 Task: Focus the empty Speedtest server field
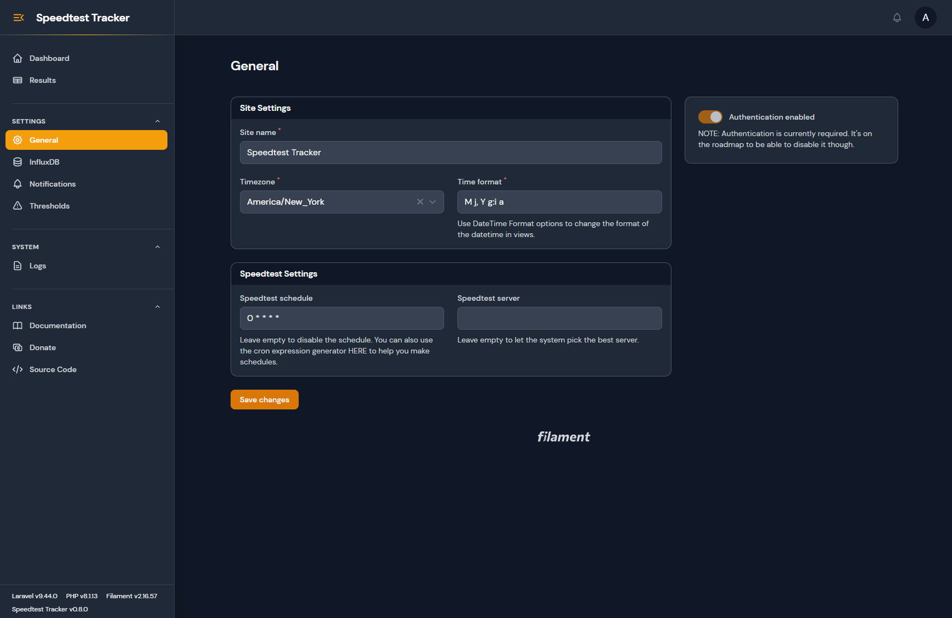[x=559, y=318]
